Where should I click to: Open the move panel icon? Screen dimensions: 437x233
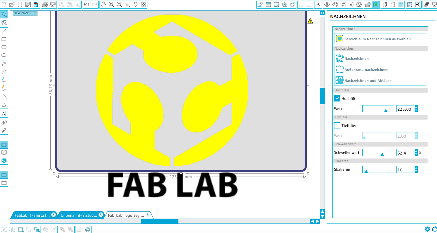pyautogui.click(x=327, y=4)
